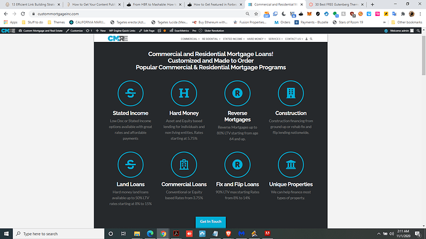Click the Hard Money H icon
The height and width of the screenshot is (239, 426).
click(x=184, y=93)
